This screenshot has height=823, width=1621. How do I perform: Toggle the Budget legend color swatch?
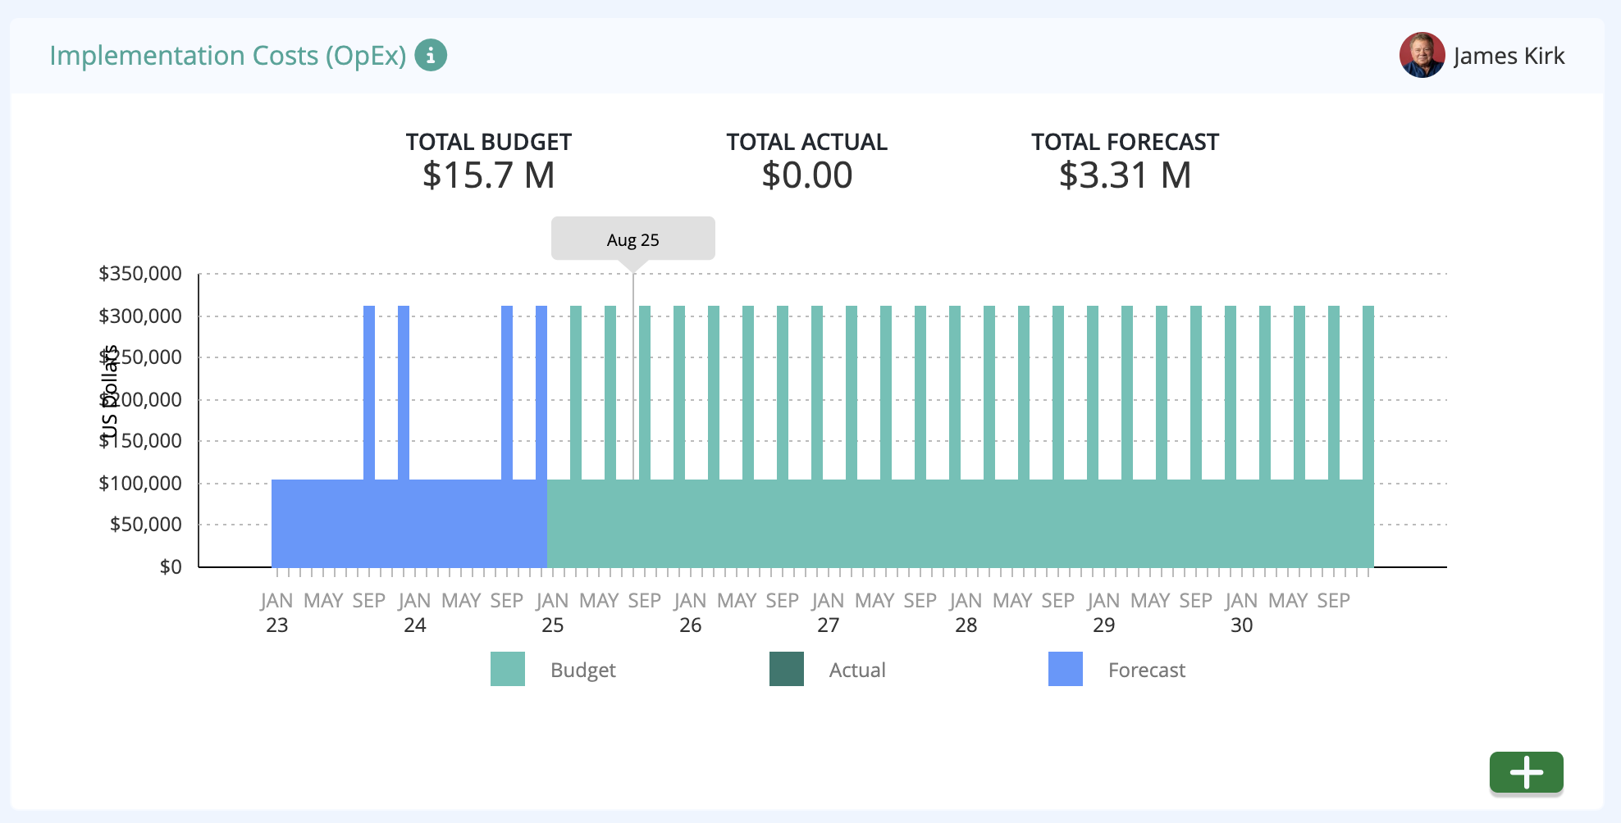(508, 669)
